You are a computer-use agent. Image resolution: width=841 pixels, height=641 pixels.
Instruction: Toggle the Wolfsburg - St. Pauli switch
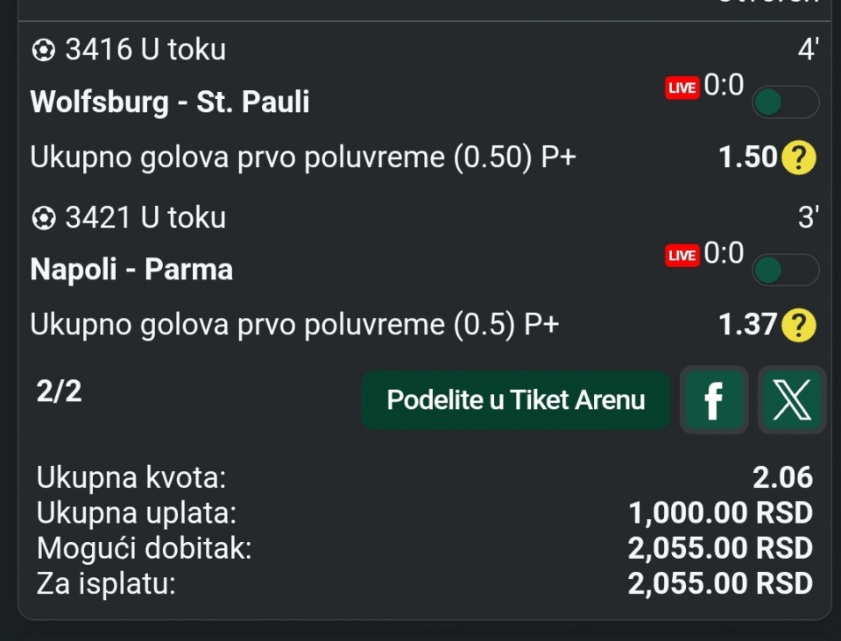(x=785, y=102)
